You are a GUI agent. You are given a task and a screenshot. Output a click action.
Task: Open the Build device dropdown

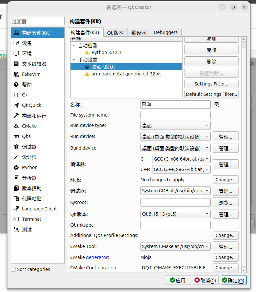175,148
